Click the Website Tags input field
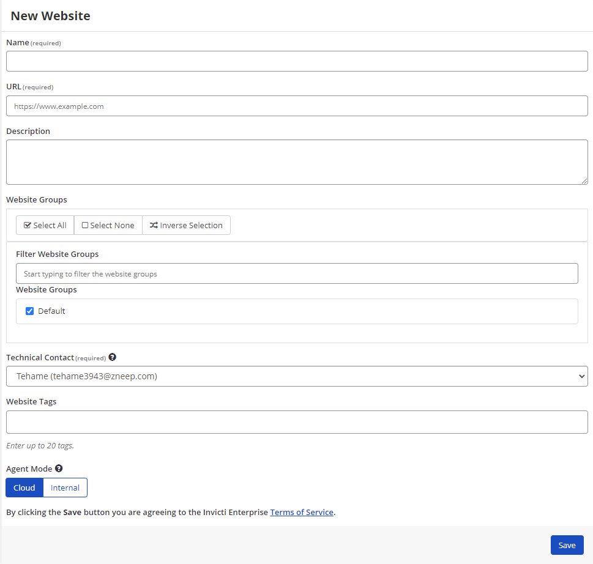 point(297,422)
